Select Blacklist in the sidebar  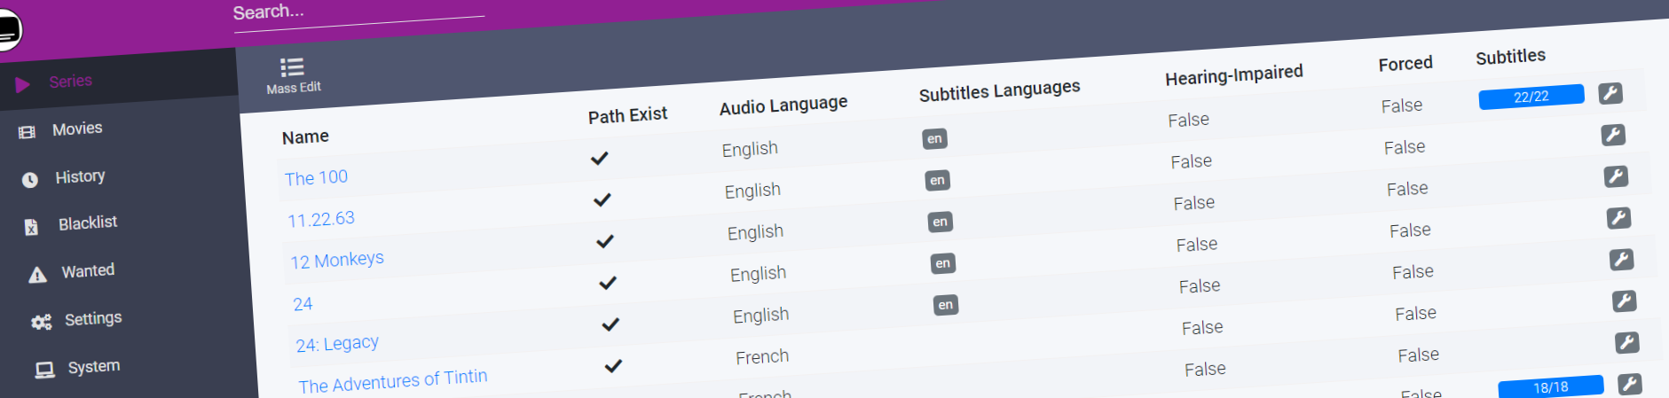click(x=88, y=223)
